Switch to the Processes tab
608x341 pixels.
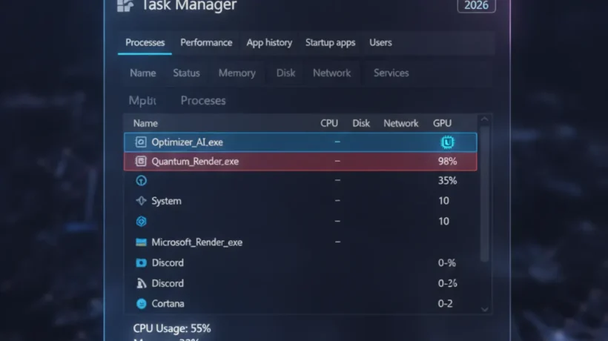coord(145,43)
